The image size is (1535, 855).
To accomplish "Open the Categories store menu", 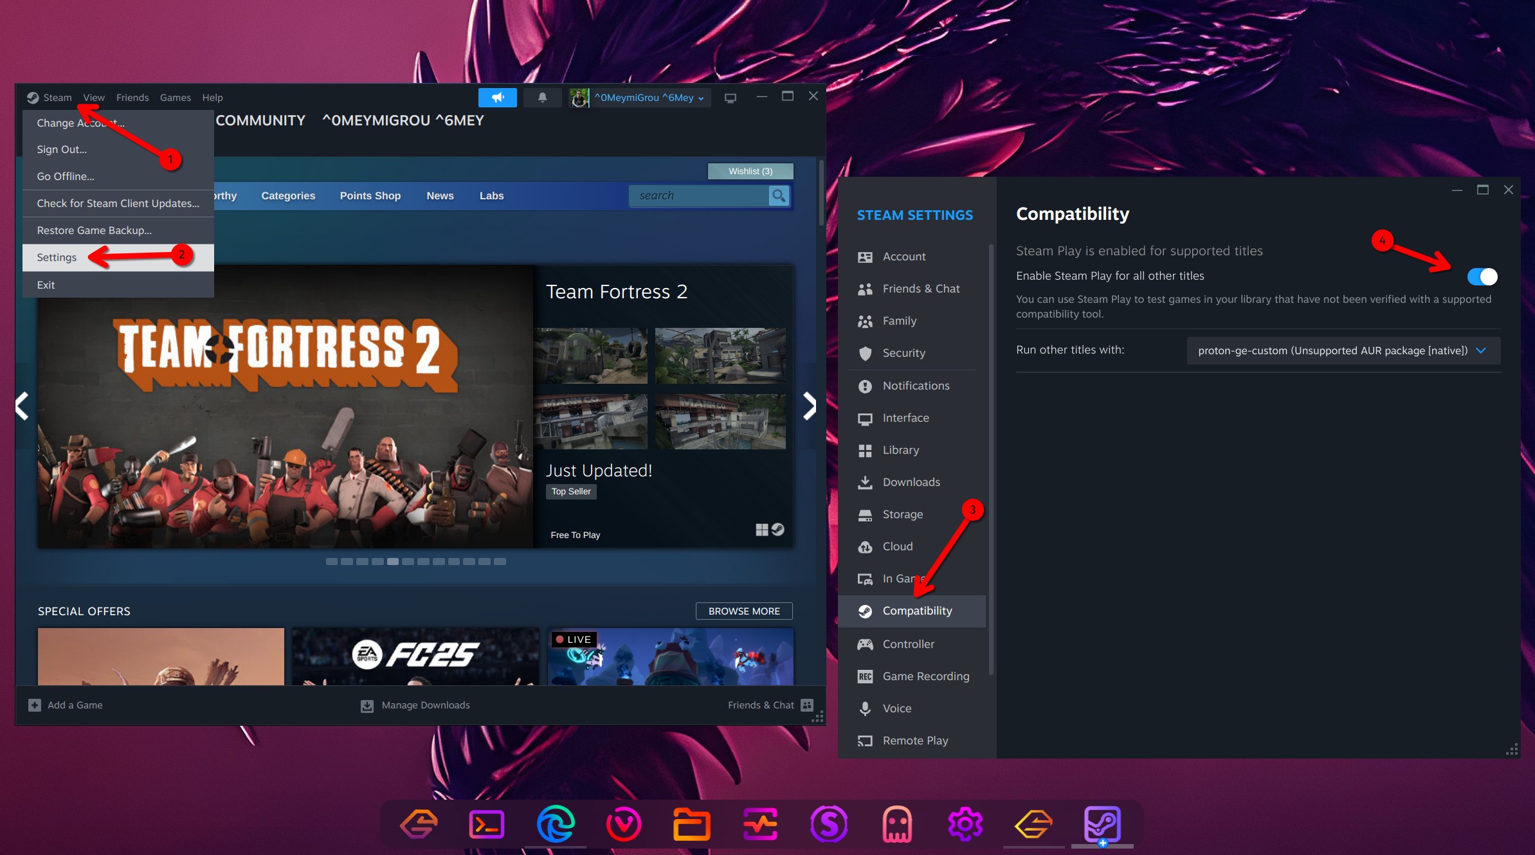I will point(288,195).
